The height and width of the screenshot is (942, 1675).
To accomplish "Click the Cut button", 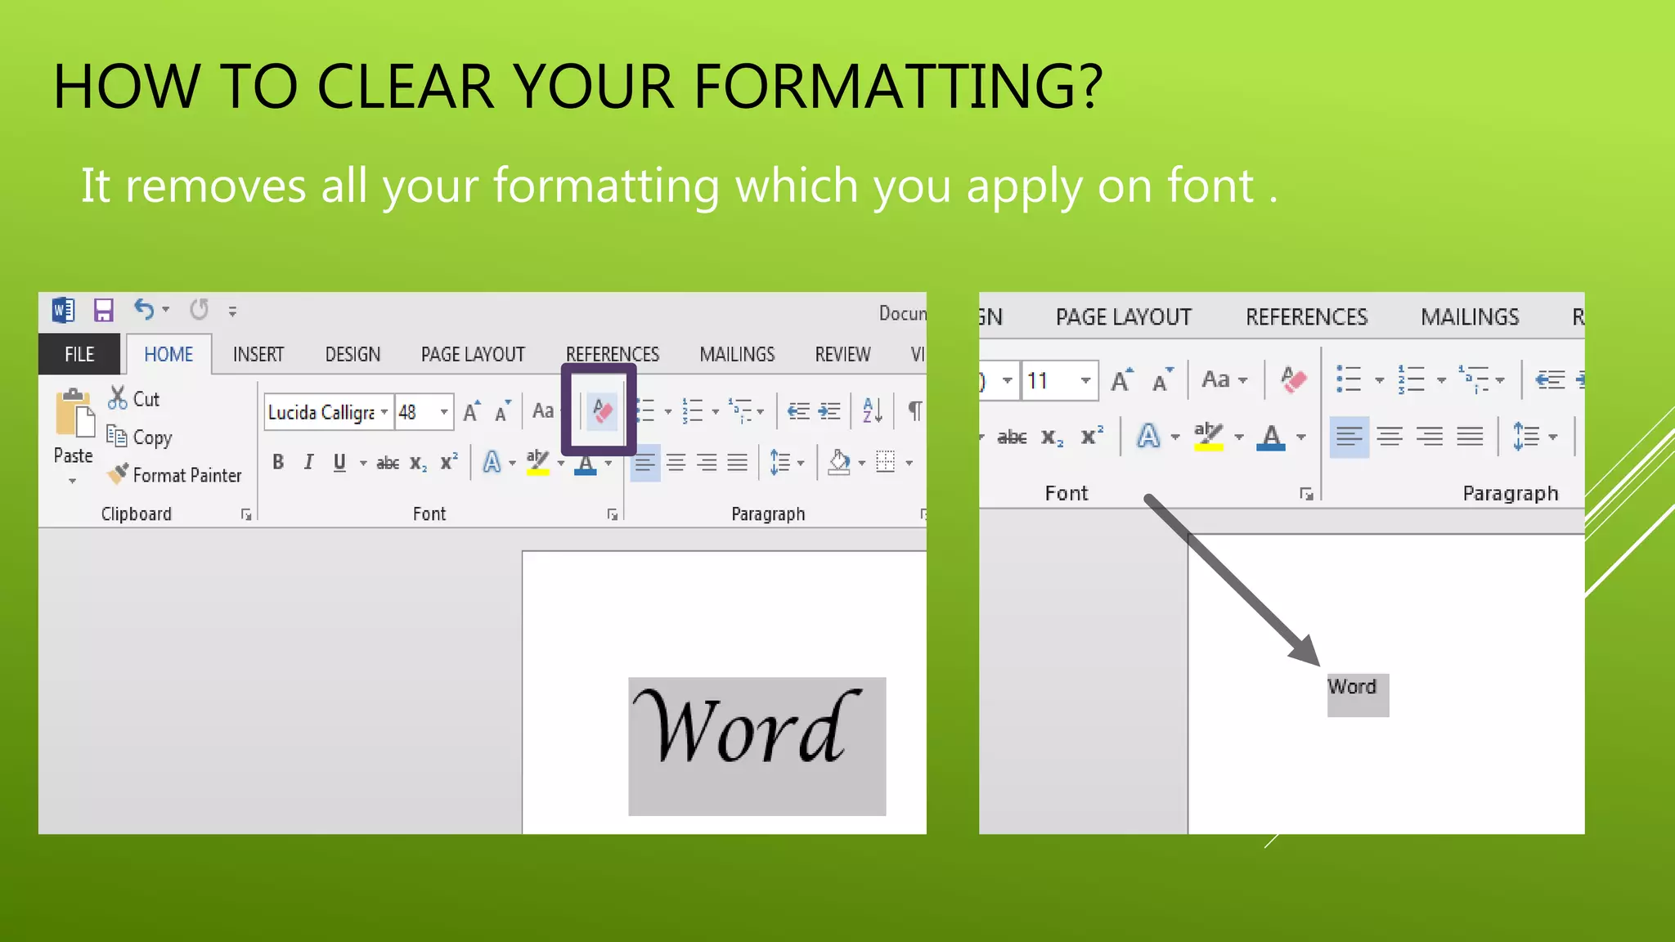I will pyautogui.click(x=134, y=398).
